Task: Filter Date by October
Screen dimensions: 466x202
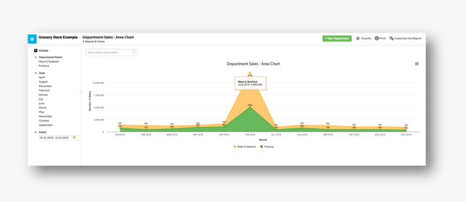Action: (44, 120)
